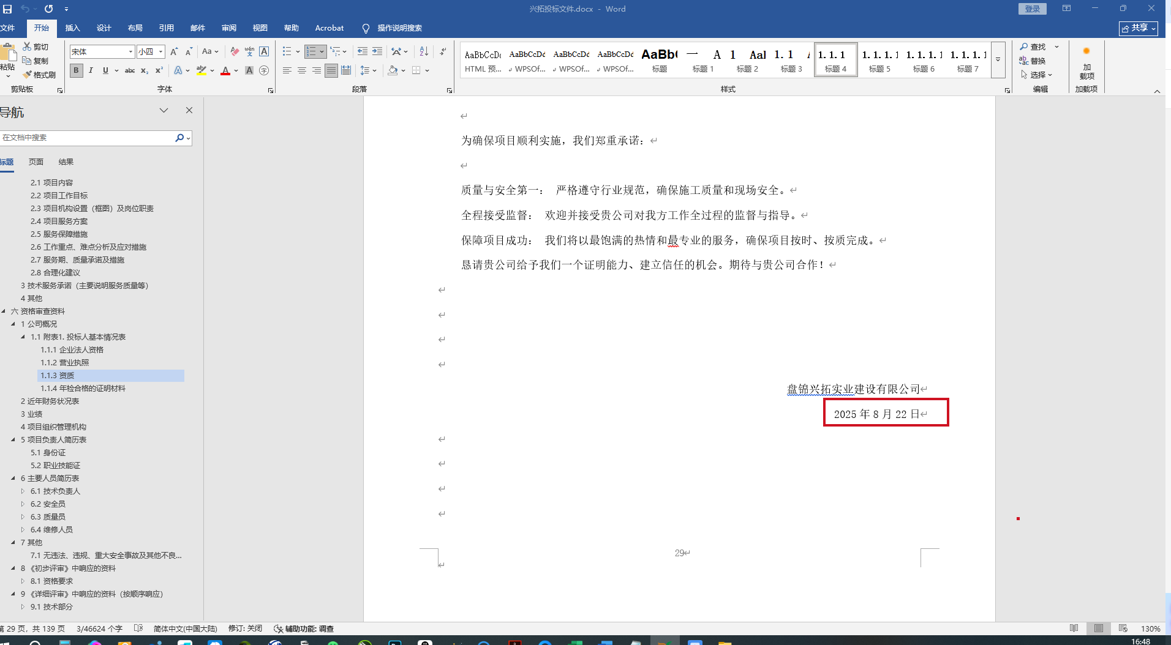Cut selection with the scissors icon
The width and height of the screenshot is (1171, 645).
(36, 47)
